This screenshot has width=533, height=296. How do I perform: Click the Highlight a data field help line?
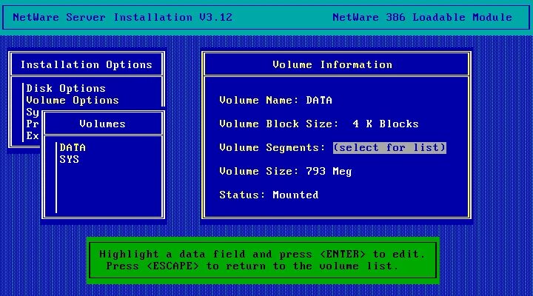(262, 255)
